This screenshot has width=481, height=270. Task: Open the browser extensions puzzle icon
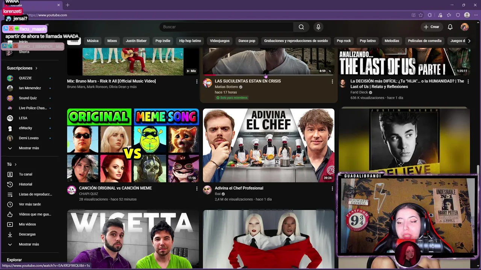430,15
